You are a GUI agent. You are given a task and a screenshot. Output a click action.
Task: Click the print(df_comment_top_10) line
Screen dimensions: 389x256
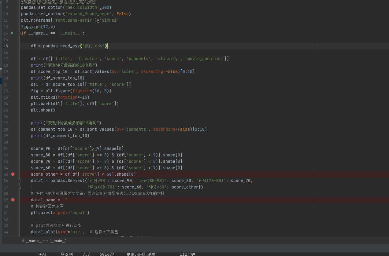60,136
